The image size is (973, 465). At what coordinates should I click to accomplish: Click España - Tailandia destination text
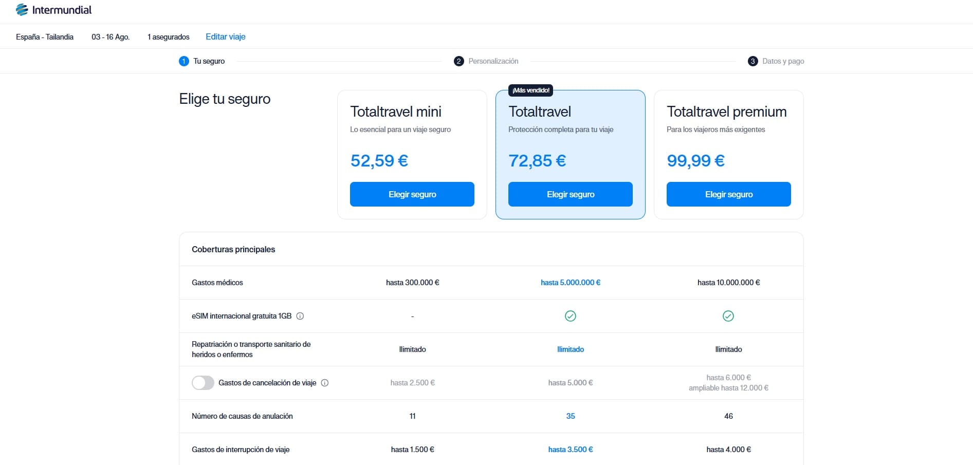click(x=45, y=37)
